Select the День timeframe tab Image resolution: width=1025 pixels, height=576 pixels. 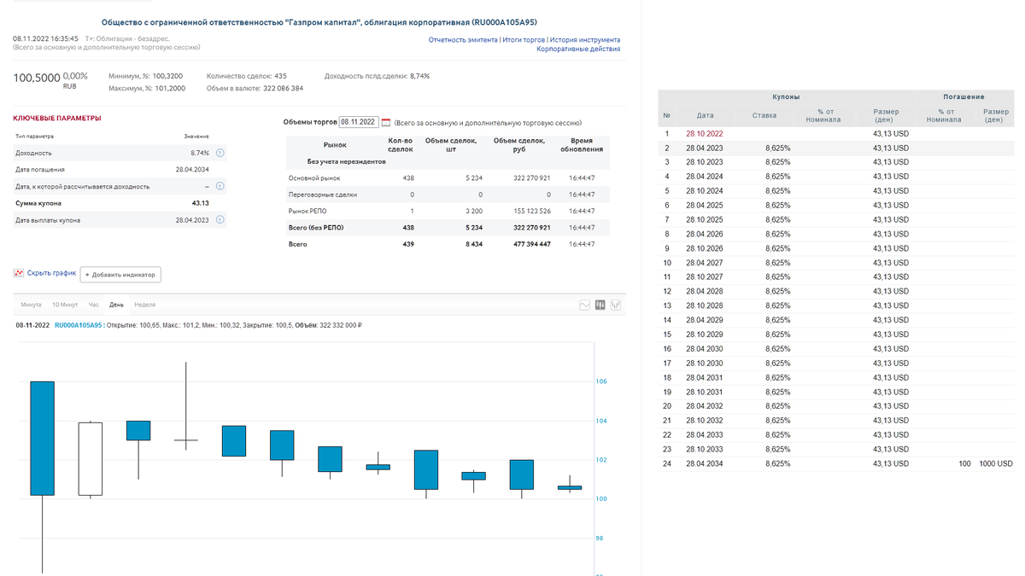coord(117,305)
